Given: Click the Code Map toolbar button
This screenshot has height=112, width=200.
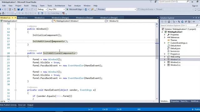Looking at the screenshot, I should (x=53, y=13).
